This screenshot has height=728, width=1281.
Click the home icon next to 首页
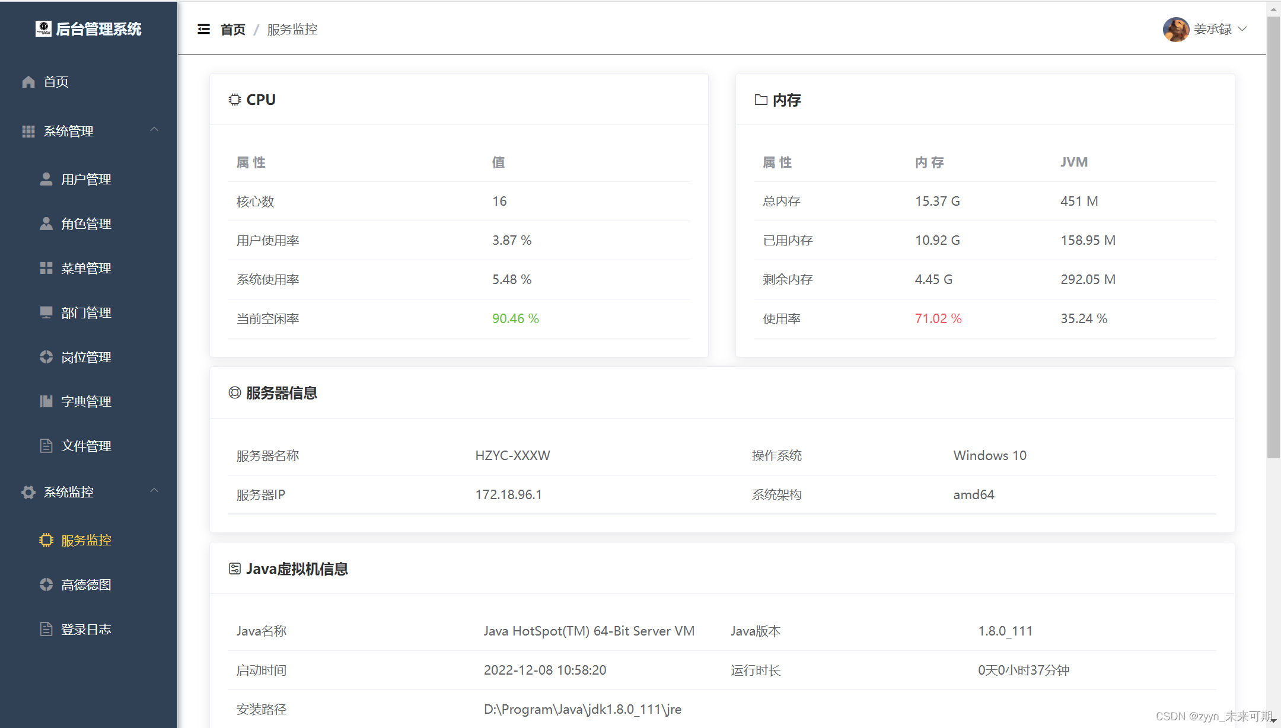28,81
